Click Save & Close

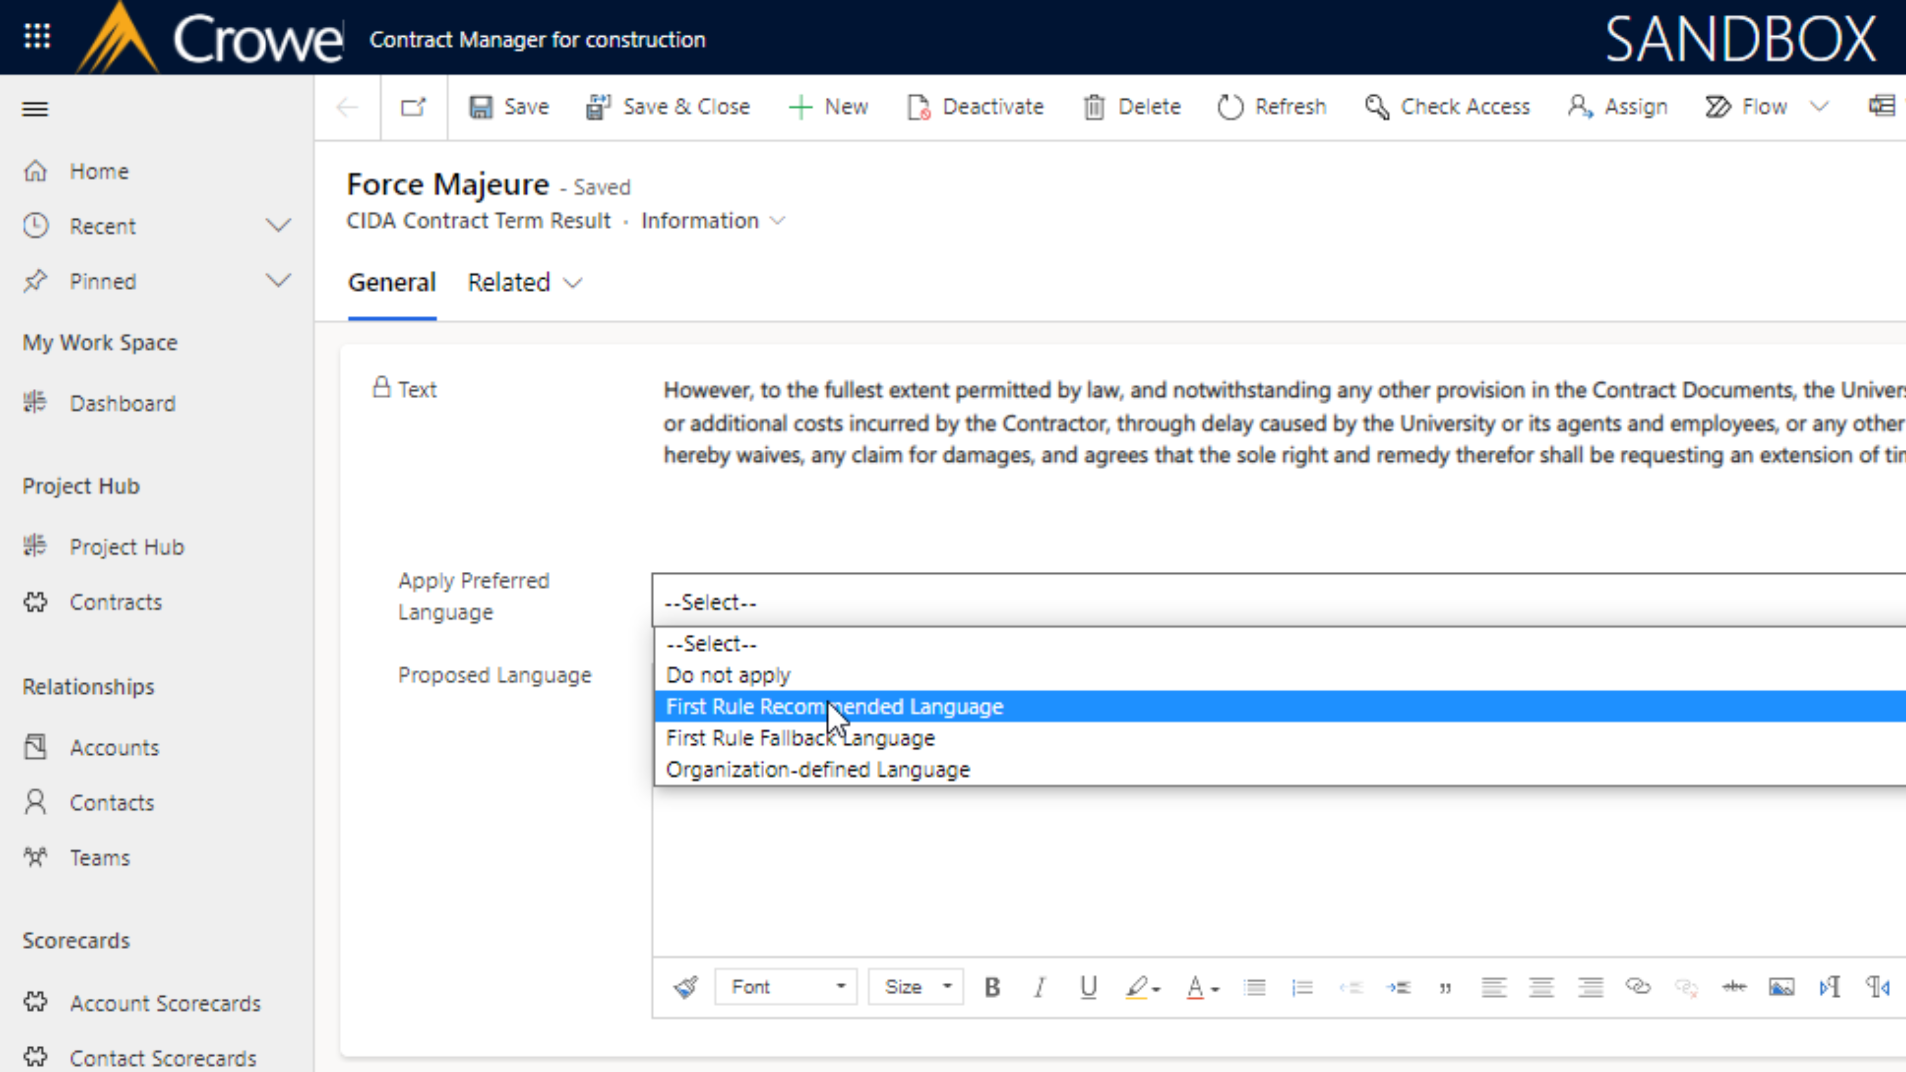(x=668, y=107)
